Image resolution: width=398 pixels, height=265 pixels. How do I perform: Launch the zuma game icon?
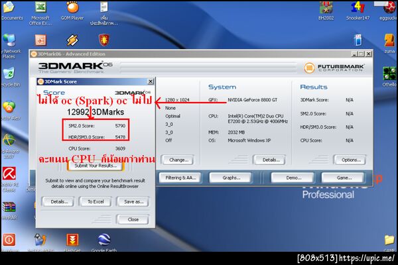[389, 44]
